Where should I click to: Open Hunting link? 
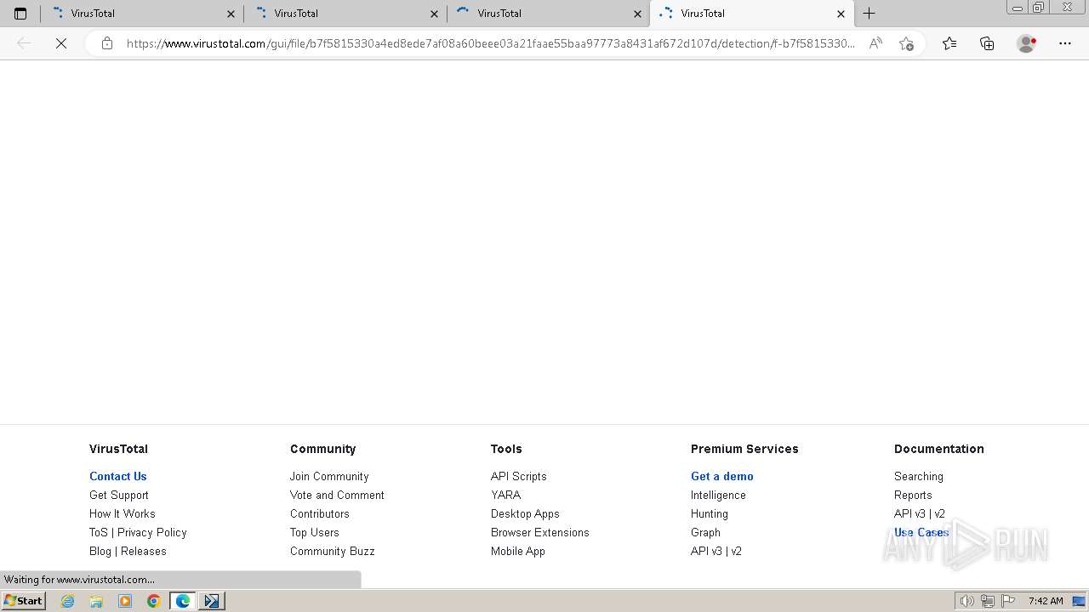[710, 513]
